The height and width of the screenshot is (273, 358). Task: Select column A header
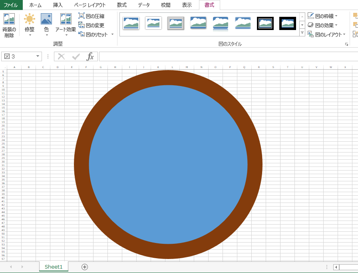[x=14, y=67]
